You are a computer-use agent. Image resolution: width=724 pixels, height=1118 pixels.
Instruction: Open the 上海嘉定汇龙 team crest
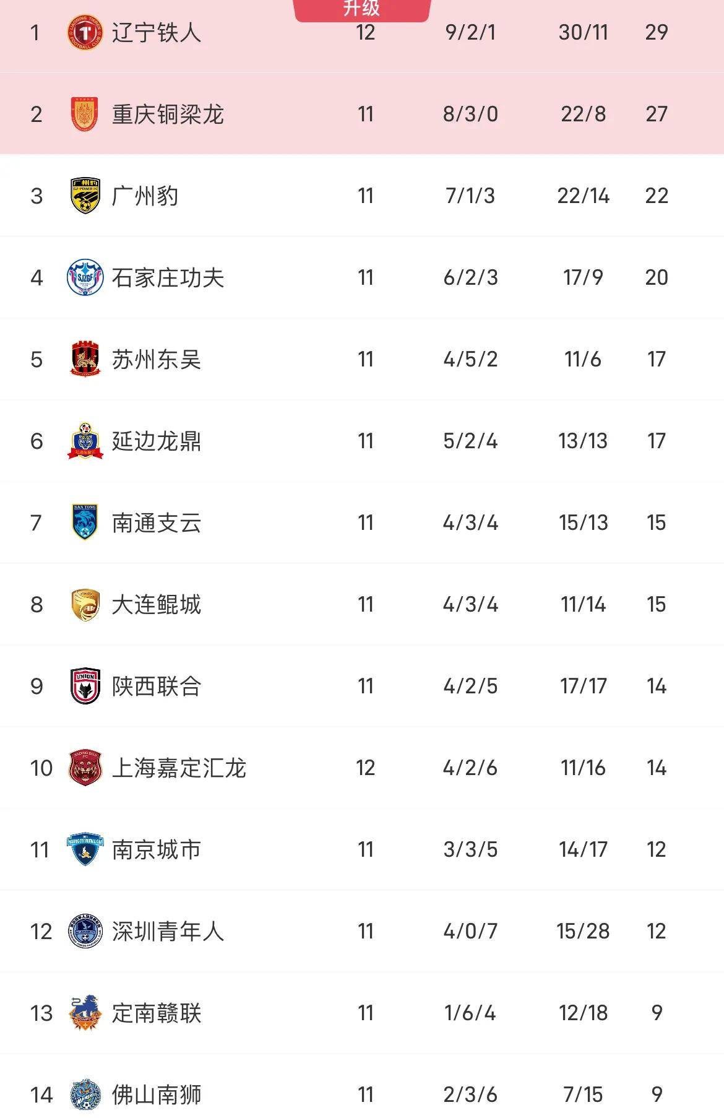(85, 768)
